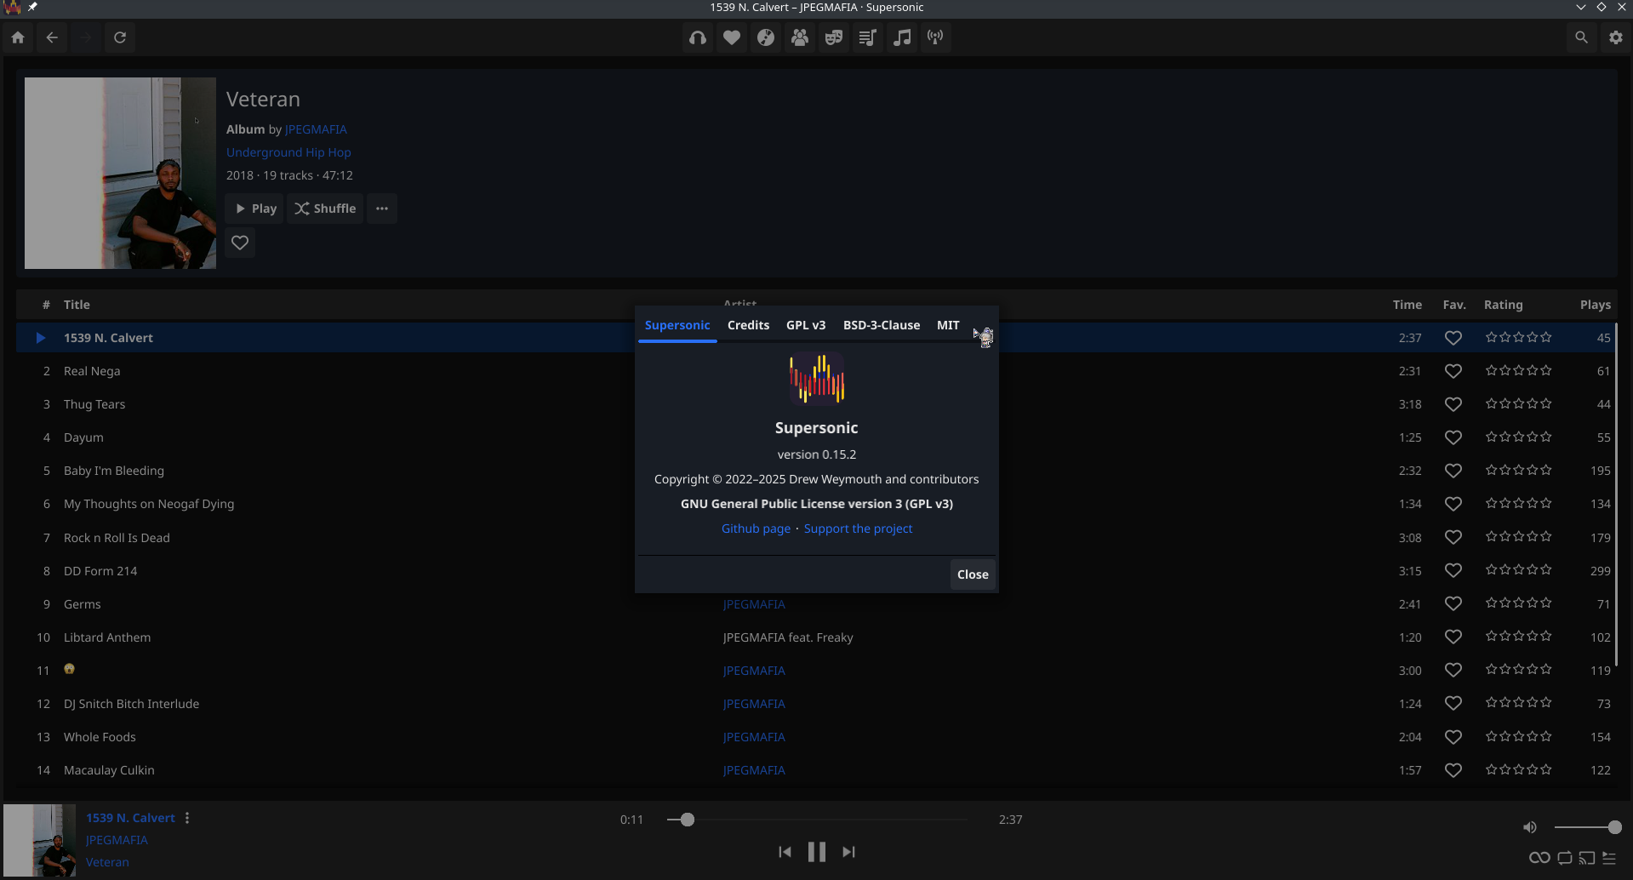Mute volume via speaker icon
Image resolution: width=1633 pixels, height=880 pixels.
(1530, 827)
